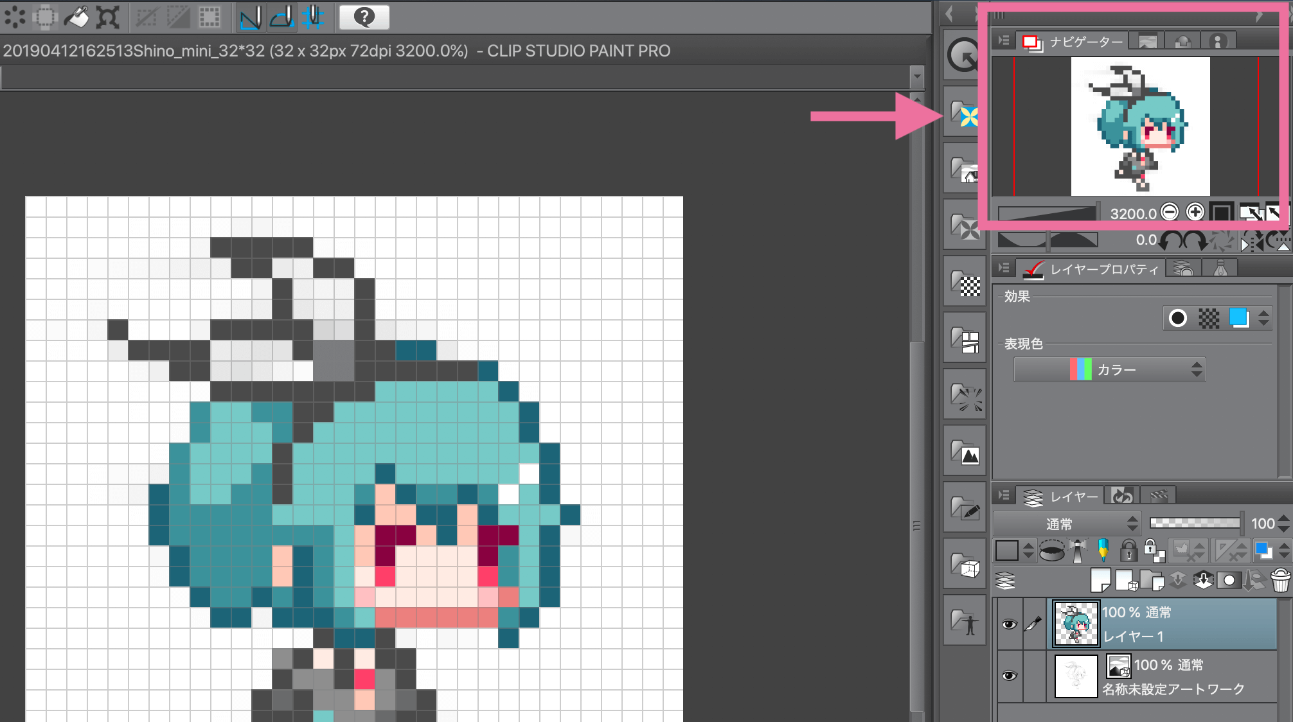Rotate the canvas left with the counter-clockwise arrow

click(1171, 241)
